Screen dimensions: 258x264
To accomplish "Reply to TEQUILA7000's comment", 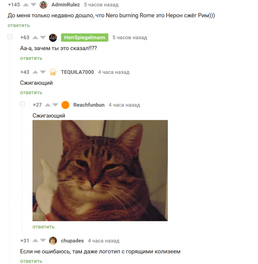I will (x=31, y=93).
